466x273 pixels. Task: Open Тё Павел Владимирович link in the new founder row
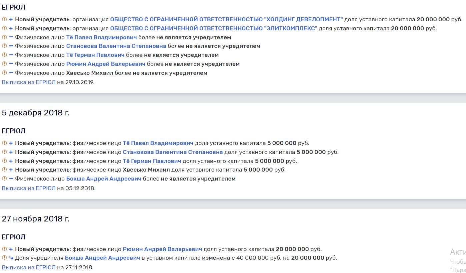[158, 143]
